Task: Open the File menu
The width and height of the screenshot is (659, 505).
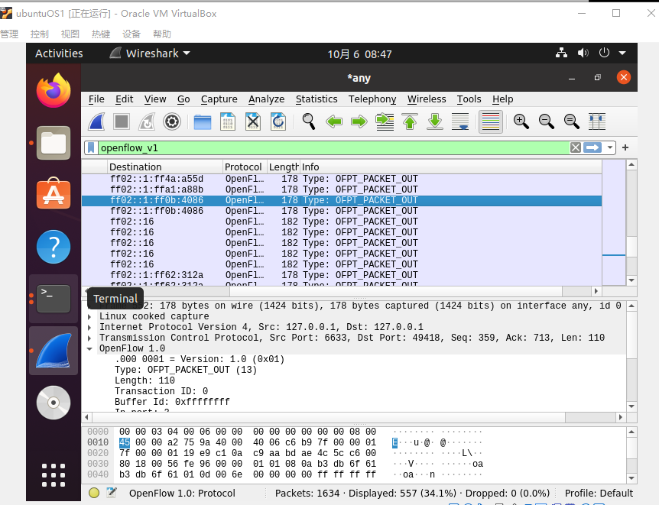Action: (x=96, y=99)
